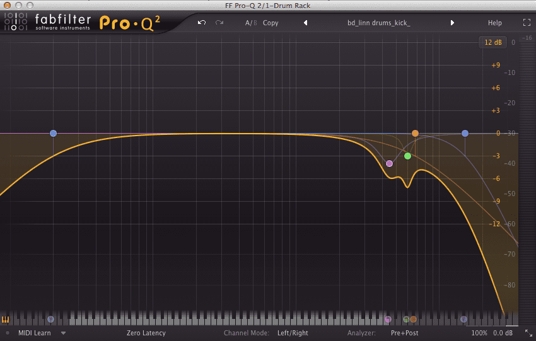
Task: Click the Redo arrow icon
Action: pyautogui.click(x=219, y=23)
